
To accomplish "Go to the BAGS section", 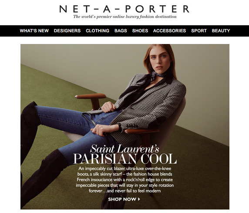I will pos(121,30).
